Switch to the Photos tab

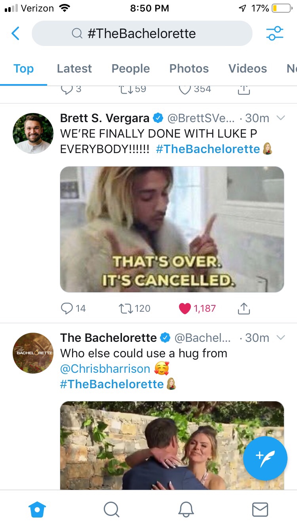(189, 69)
